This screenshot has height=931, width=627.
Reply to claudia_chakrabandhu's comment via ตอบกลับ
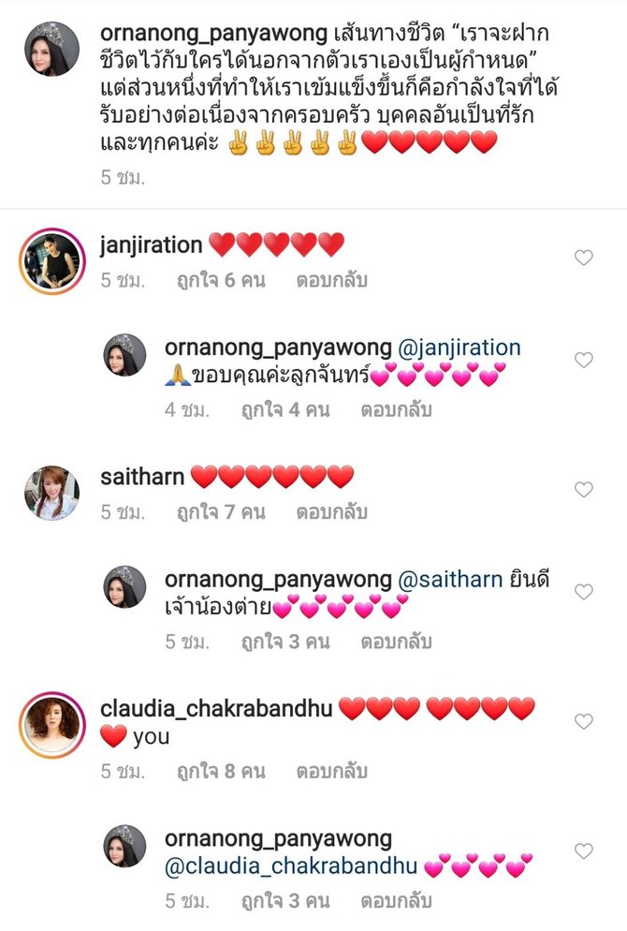click(332, 771)
